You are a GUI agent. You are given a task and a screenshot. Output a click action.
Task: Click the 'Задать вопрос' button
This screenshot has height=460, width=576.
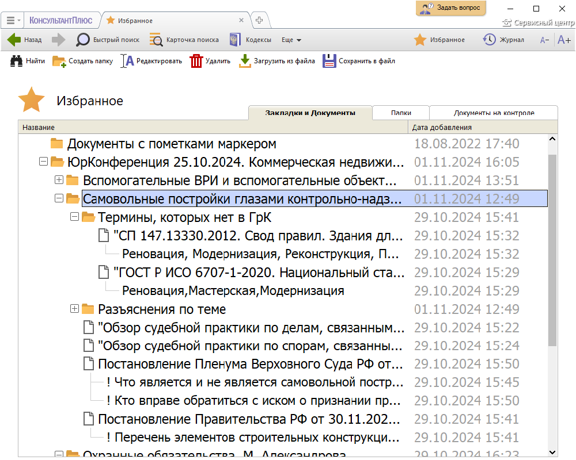pos(451,8)
